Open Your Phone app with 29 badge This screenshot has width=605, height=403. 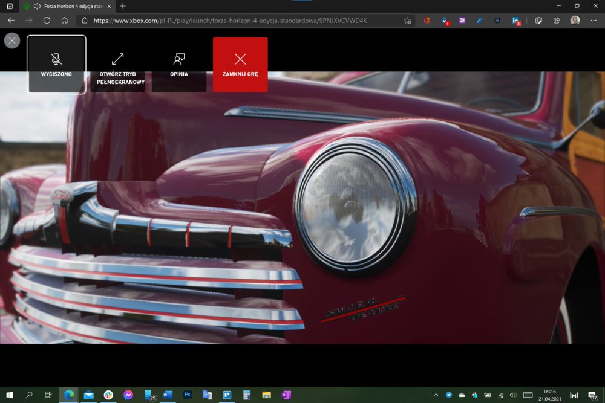(x=149, y=395)
